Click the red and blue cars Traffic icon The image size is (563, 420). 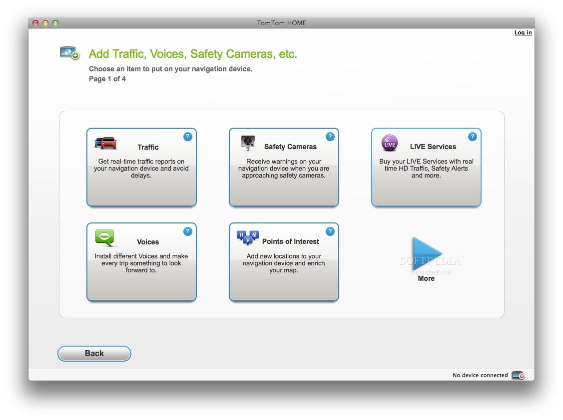point(105,143)
